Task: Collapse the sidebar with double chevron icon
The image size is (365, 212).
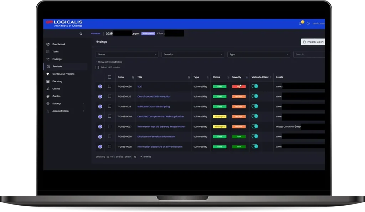Action: (x=81, y=34)
